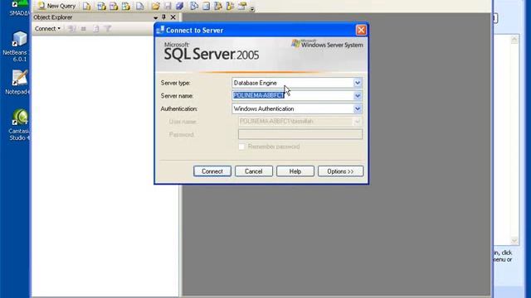Click the right panel scroll up arrow
Image resolution: width=531 pixels, height=298 pixels.
pyautogui.click(x=514, y=40)
